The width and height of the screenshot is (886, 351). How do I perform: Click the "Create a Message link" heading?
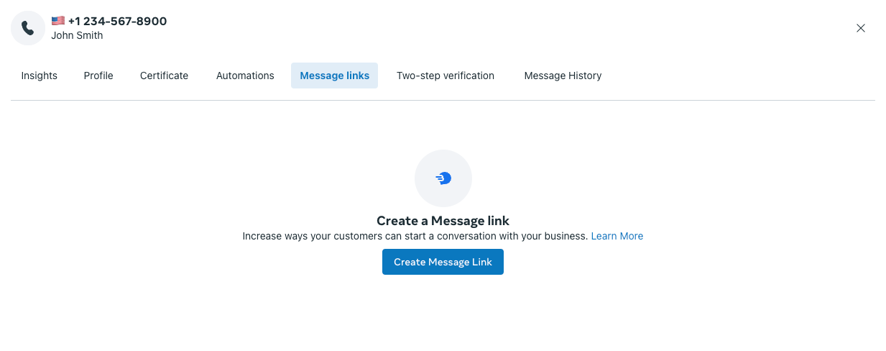click(x=443, y=221)
